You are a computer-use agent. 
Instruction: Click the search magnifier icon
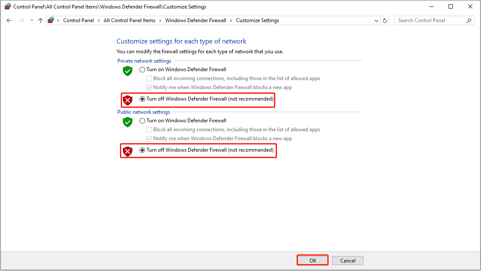469,20
